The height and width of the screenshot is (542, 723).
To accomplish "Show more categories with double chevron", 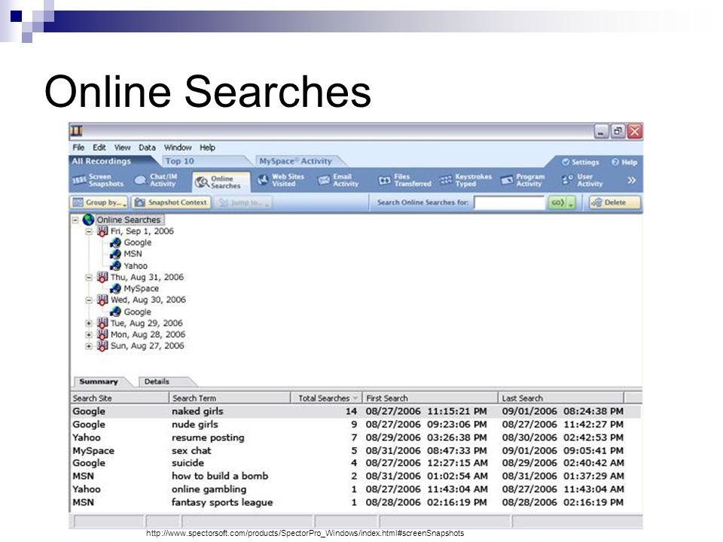I will 631,180.
